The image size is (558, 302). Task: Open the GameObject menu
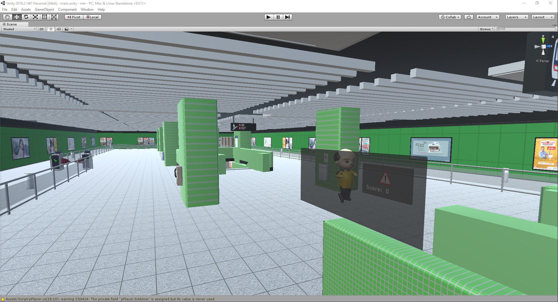pyautogui.click(x=44, y=10)
